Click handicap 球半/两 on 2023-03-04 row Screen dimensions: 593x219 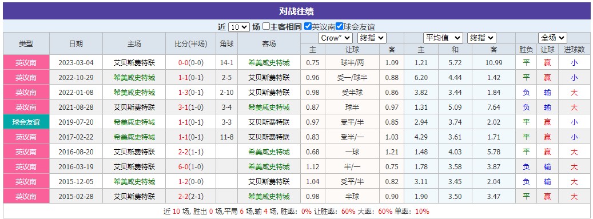click(x=352, y=63)
